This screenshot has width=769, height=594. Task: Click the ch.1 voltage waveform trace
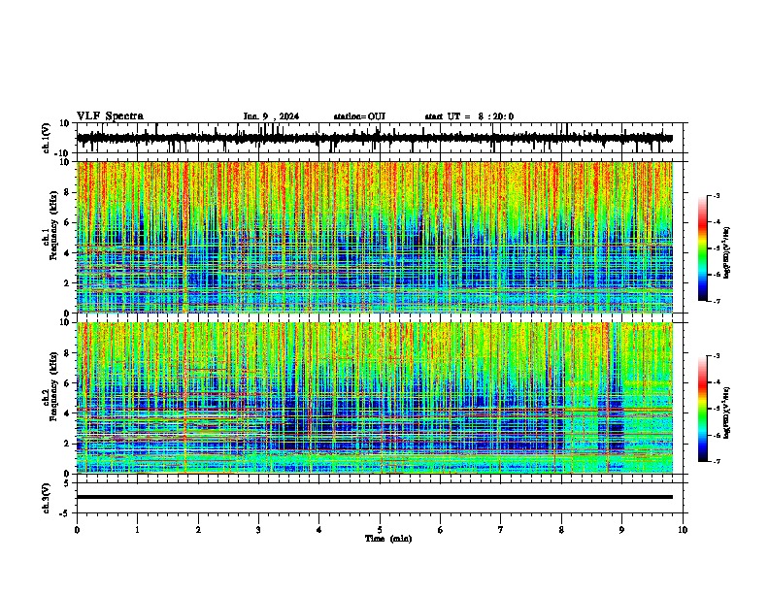(375, 138)
